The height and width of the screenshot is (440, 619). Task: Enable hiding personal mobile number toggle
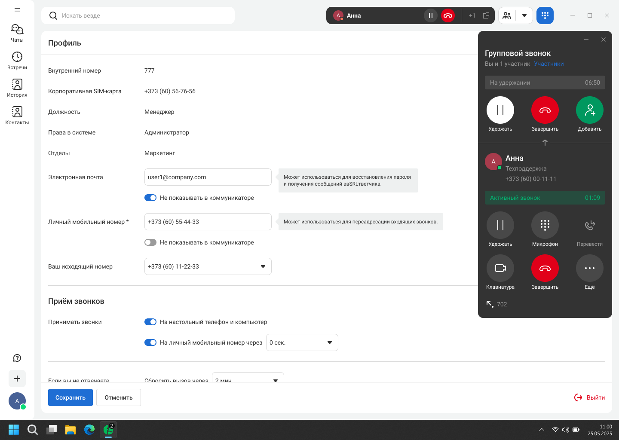[x=150, y=242]
